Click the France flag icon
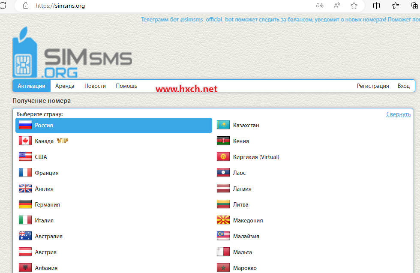Viewport: 420px width, 273px height. 25,173
